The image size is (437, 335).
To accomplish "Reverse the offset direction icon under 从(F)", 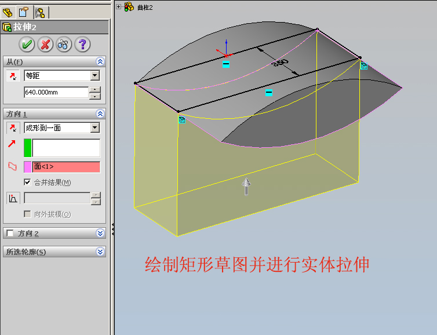I will (13, 76).
